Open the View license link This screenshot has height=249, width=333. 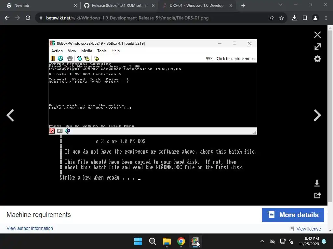tap(309, 229)
